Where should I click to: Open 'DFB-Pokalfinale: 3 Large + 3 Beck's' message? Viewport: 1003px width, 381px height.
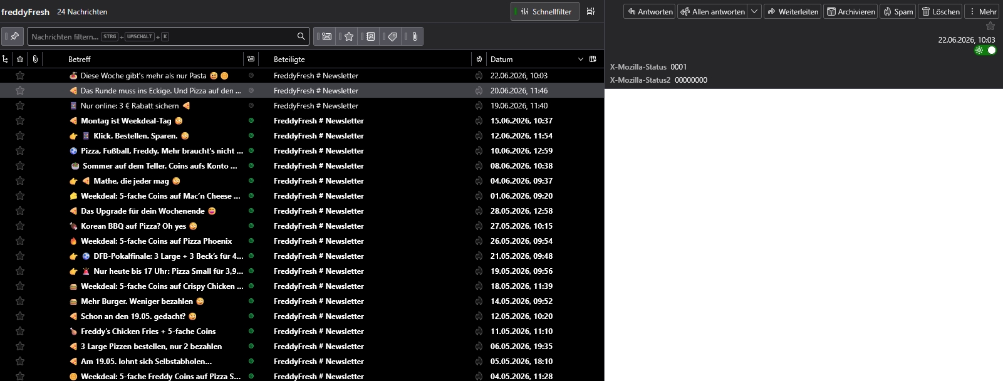tap(302, 256)
